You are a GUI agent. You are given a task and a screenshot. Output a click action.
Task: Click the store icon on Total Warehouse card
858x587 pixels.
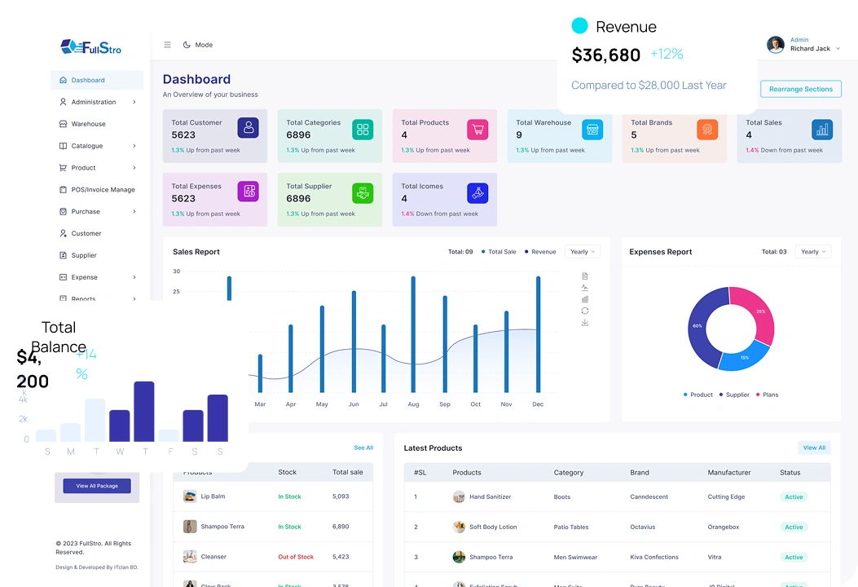[x=592, y=129]
